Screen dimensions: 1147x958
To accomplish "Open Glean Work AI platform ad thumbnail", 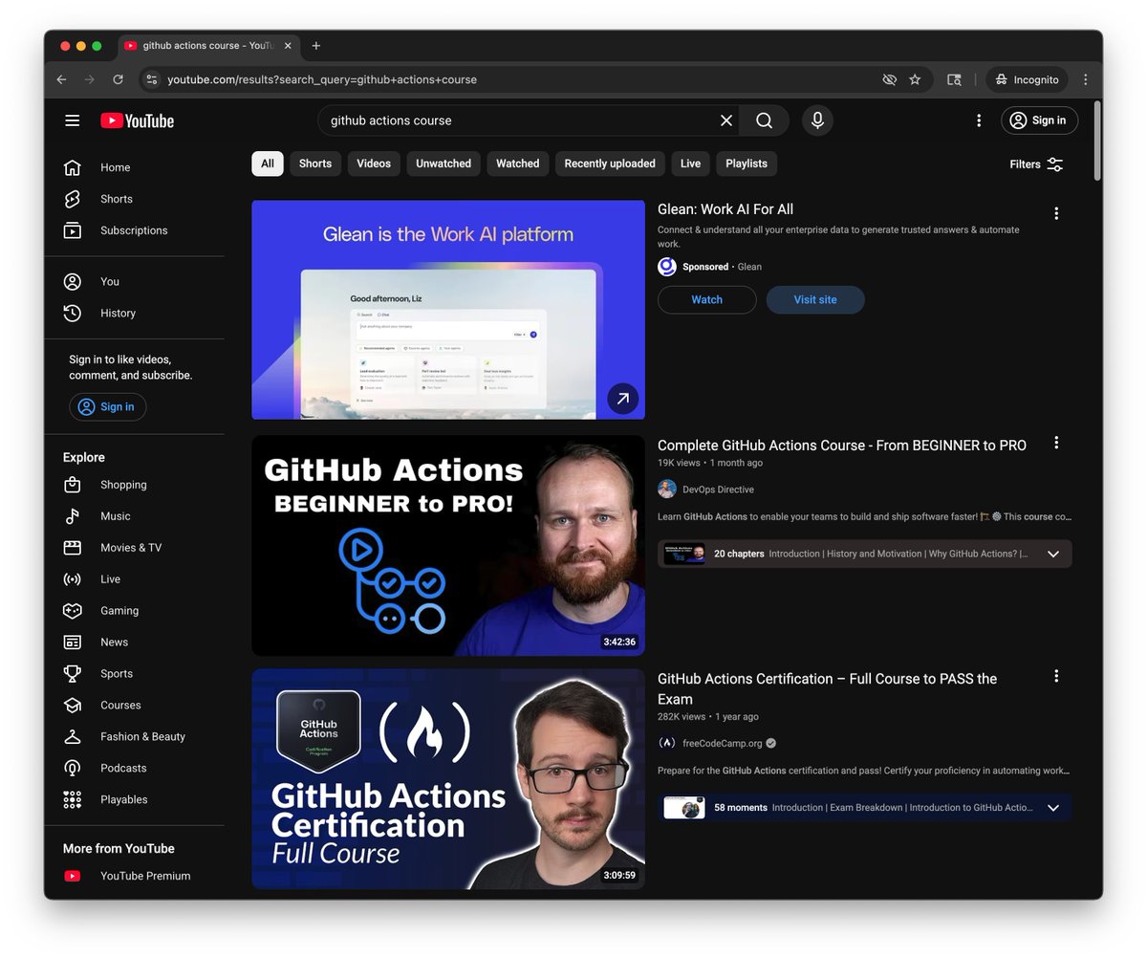I will (x=448, y=310).
